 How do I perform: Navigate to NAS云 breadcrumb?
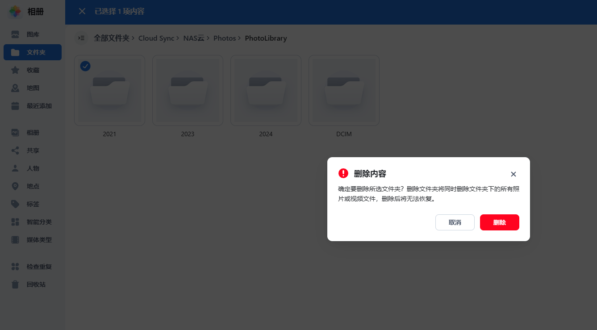point(194,38)
